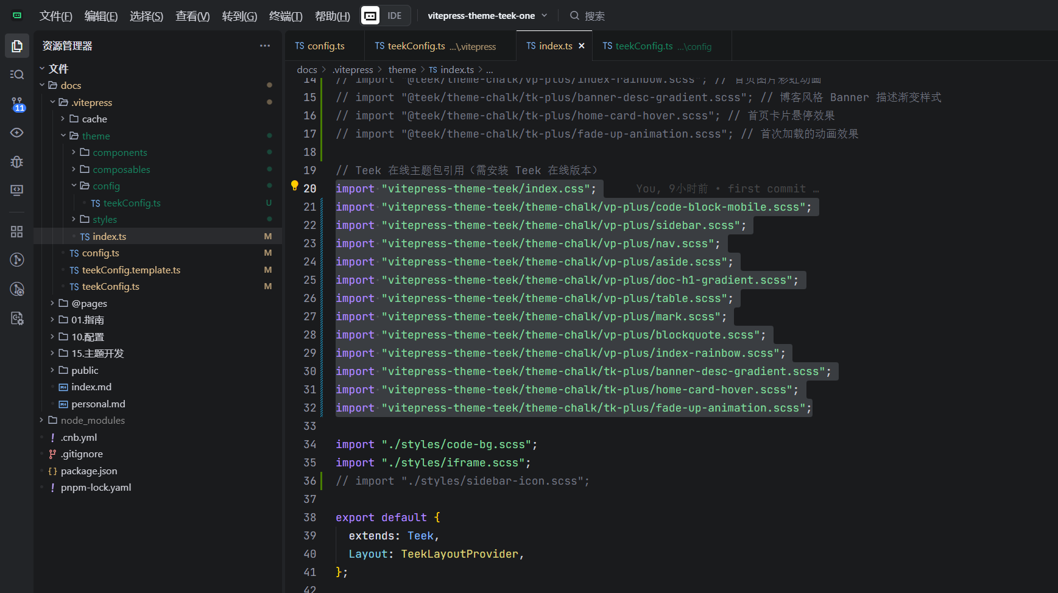1058x593 pixels.
Task: Expand the node_modules folder
Action: tap(93, 420)
